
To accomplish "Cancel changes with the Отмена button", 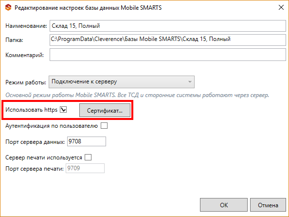I will pos(268,205).
